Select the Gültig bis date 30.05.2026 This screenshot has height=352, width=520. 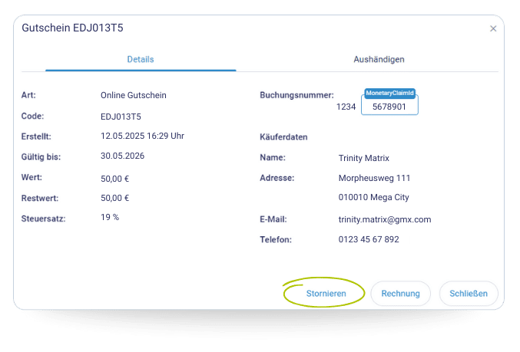tap(122, 156)
